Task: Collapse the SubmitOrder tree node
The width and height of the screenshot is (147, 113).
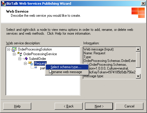Action: click(20, 59)
